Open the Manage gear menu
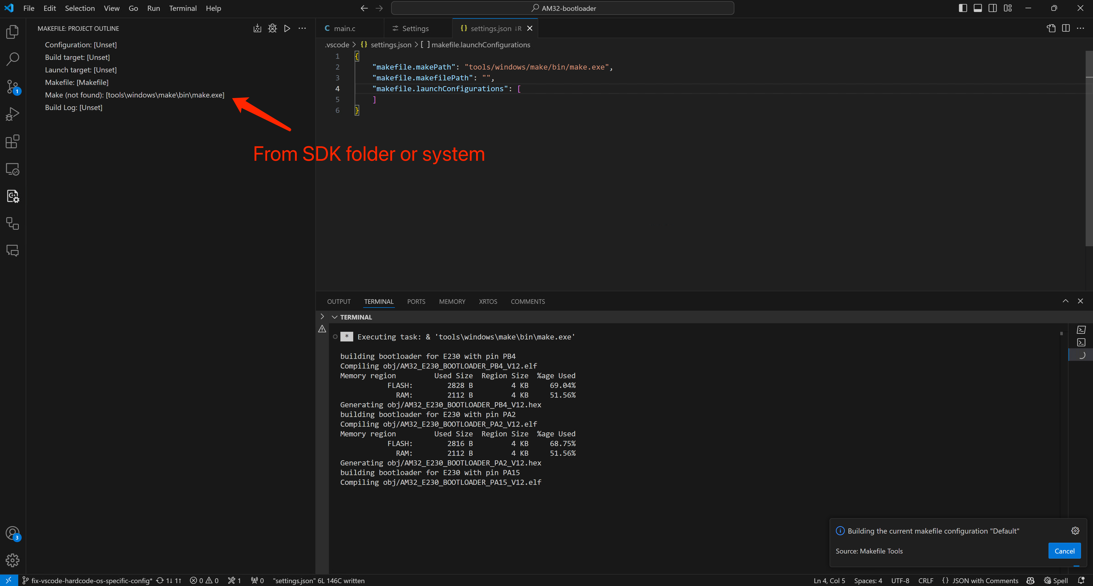The height and width of the screenshot is (586, 1093). 13,560
